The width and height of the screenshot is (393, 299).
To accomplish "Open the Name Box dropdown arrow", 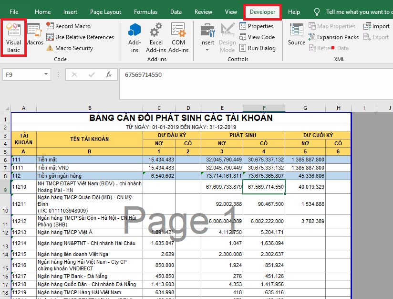I will tap(46, 75).
